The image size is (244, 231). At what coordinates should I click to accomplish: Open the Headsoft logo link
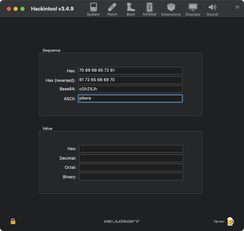point(122,221)
